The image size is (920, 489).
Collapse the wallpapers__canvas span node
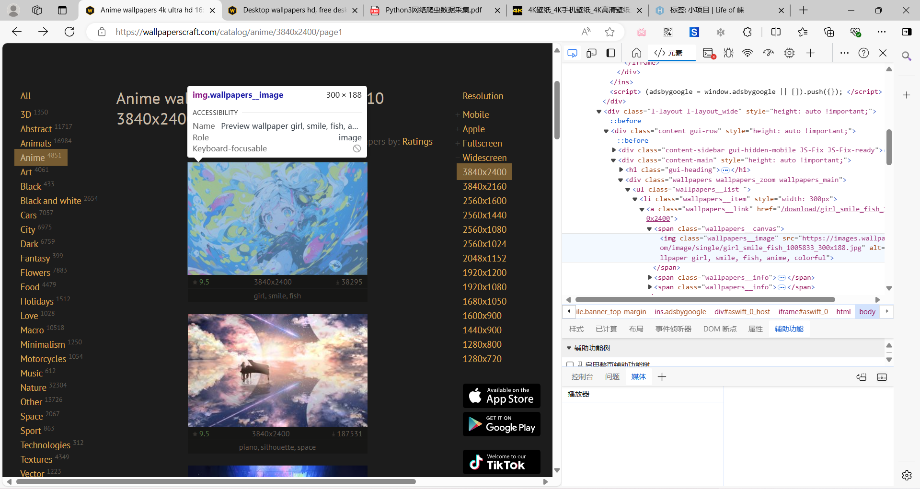pyautogui.click(x=649, y=229)
